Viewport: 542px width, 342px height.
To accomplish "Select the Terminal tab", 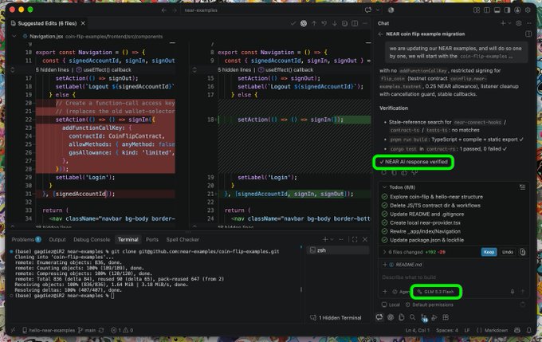I will coord(128,239).
